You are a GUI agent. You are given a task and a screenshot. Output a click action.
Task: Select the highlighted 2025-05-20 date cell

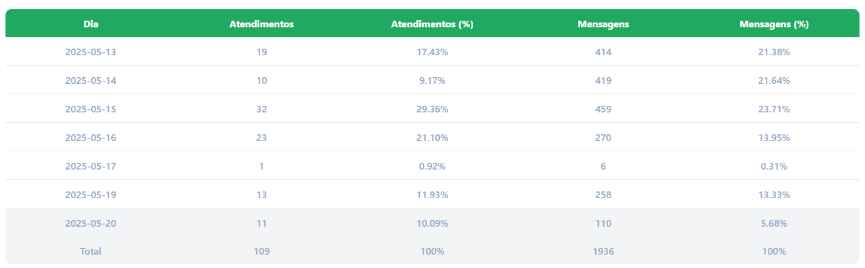coord(91,224)
